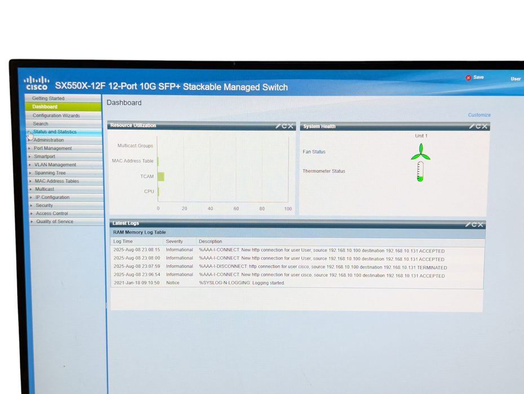Select log entry at 2025-Aug-08 23:08:15
The image size is (524, 394).
point(297,250)
